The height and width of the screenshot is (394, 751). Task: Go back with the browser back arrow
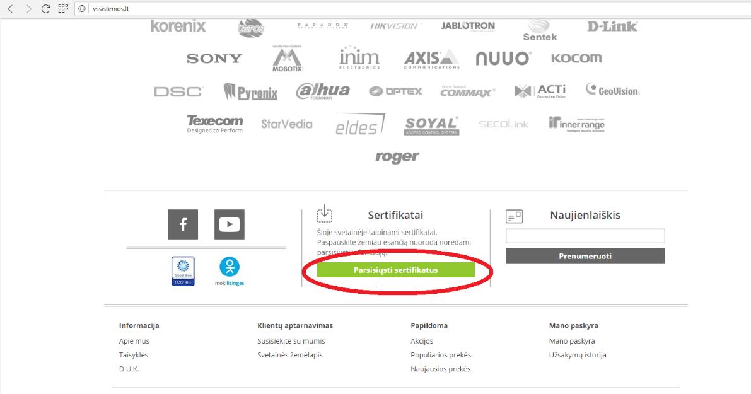point(10,9)
